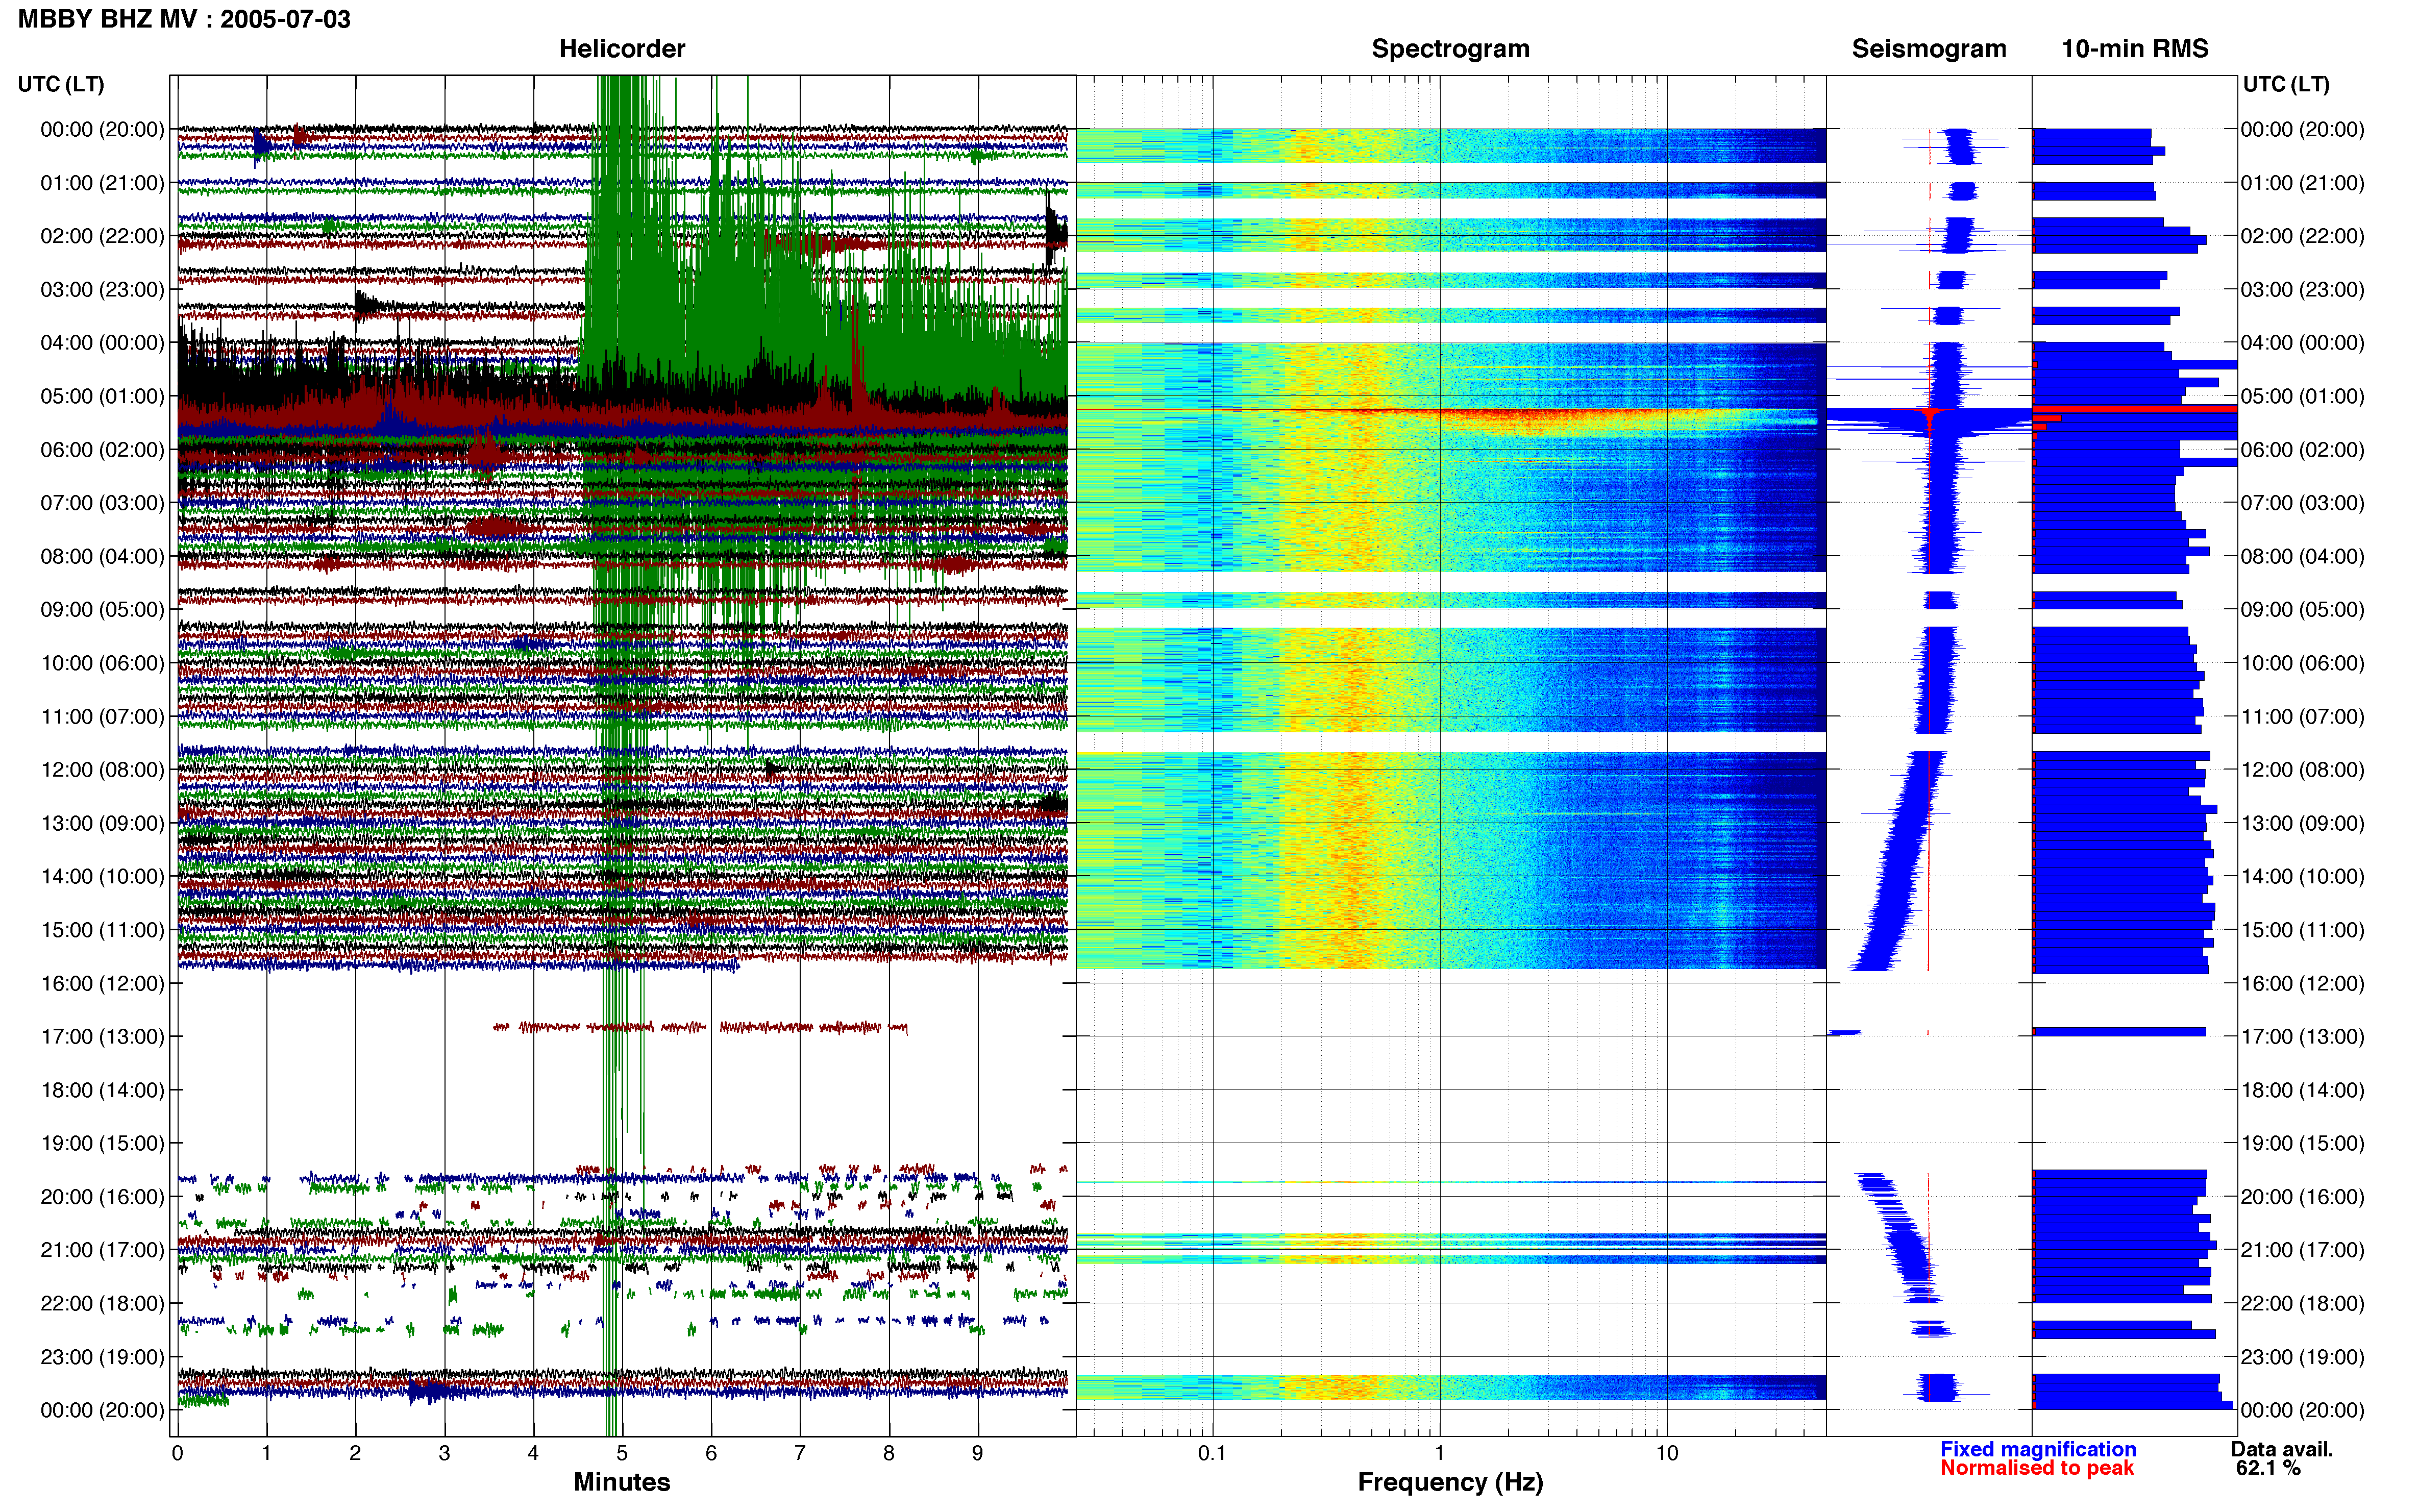Click the full-width red bar in 10-min RMS
The width and height of the screenshot is (2419, 1512).
(2135, 408)
